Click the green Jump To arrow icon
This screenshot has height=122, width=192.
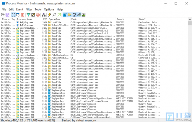click(x=59, y=15)
